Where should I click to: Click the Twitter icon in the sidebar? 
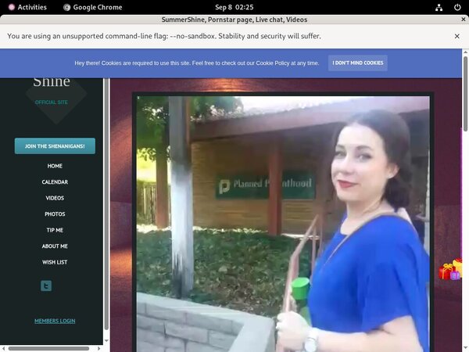coord(46,286)
